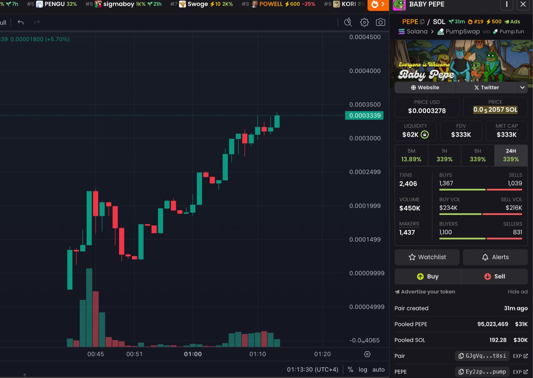Open the timezone menu 01:13:30 (UTC+4)
533x378 pixels.
[x=312, y=370]
